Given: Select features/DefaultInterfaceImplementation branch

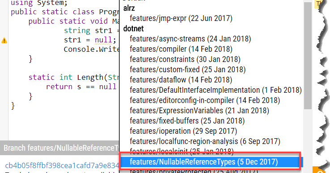Looking at the screenshot, I should click(x=216, y=90).
